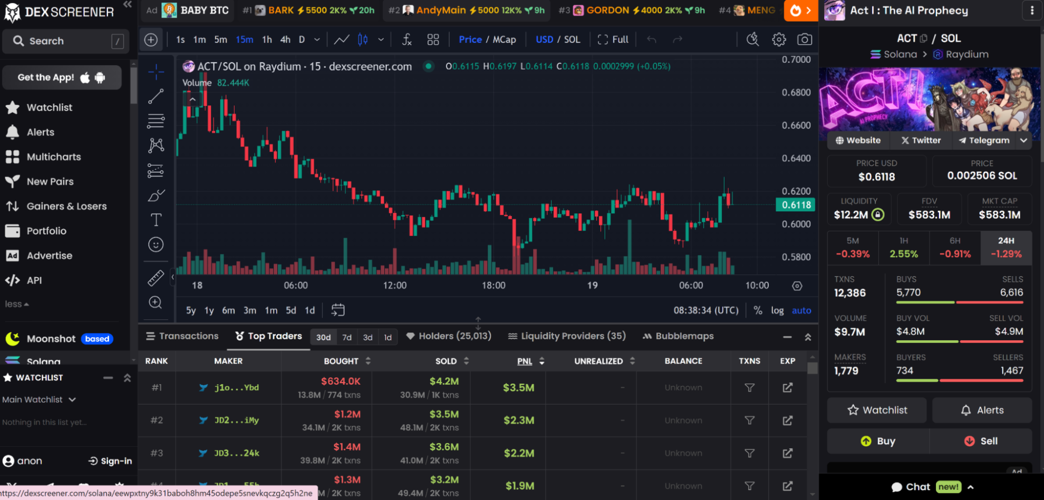Click the Buy button for ACT

coord(877,441)
